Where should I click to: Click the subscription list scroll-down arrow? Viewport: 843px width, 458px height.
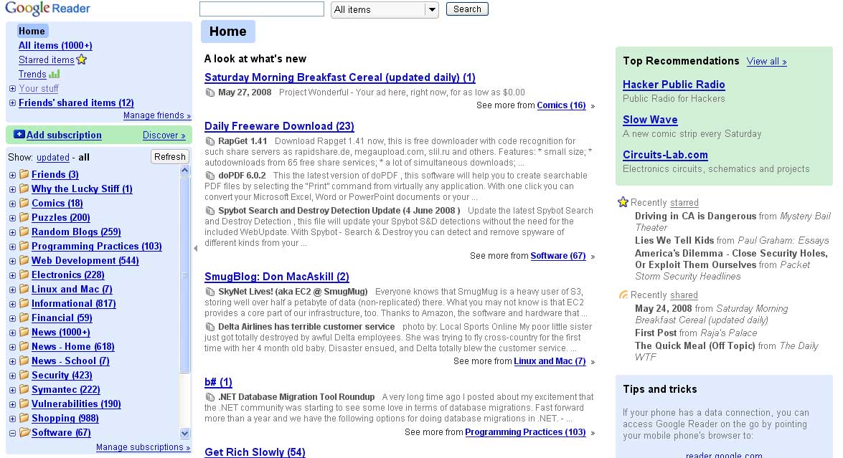click(184, 434)
